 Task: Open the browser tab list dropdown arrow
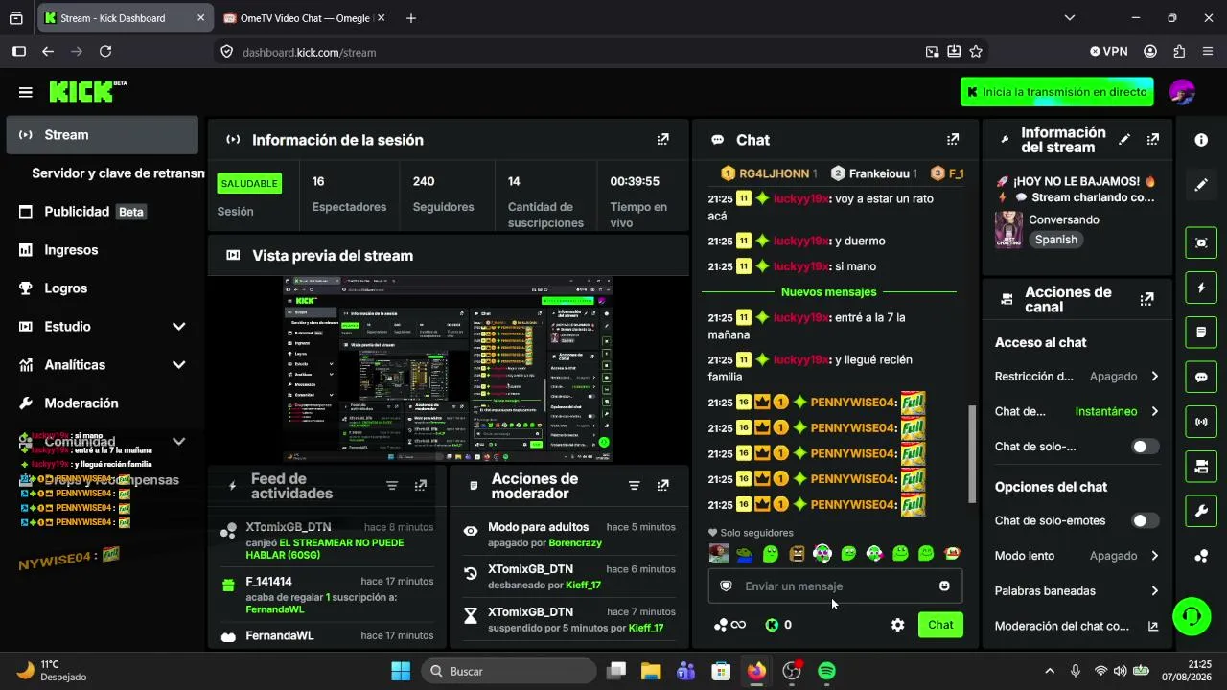pyautogui.click(x=1070, y=17)
